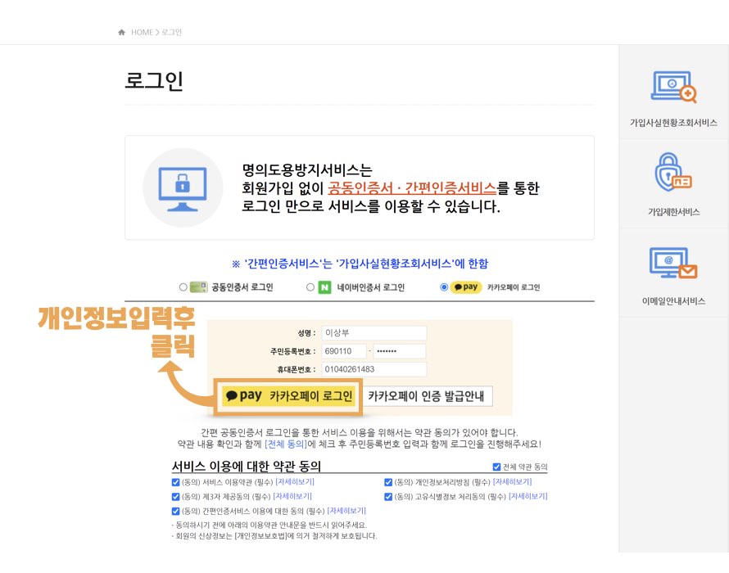Click the 주민등록번호 front digits field

pos(343,351)
